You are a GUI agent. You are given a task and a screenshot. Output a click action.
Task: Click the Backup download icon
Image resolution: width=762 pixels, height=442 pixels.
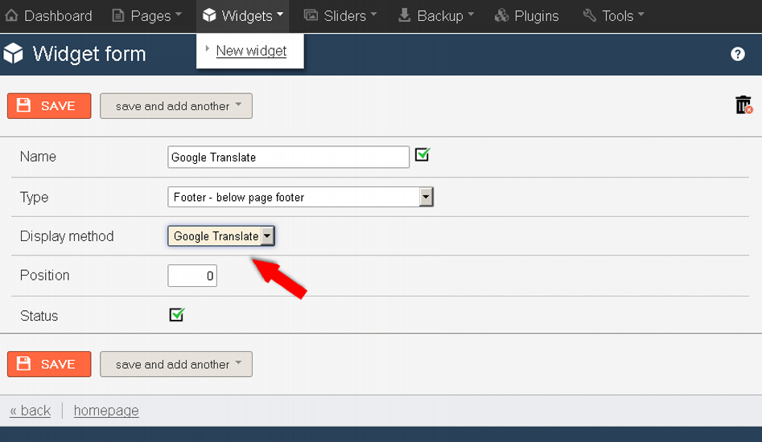[404, 15]
